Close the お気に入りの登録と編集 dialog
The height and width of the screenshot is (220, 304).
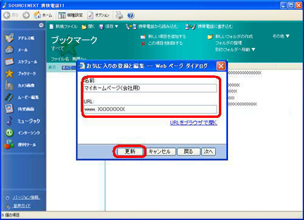point(221,66)
